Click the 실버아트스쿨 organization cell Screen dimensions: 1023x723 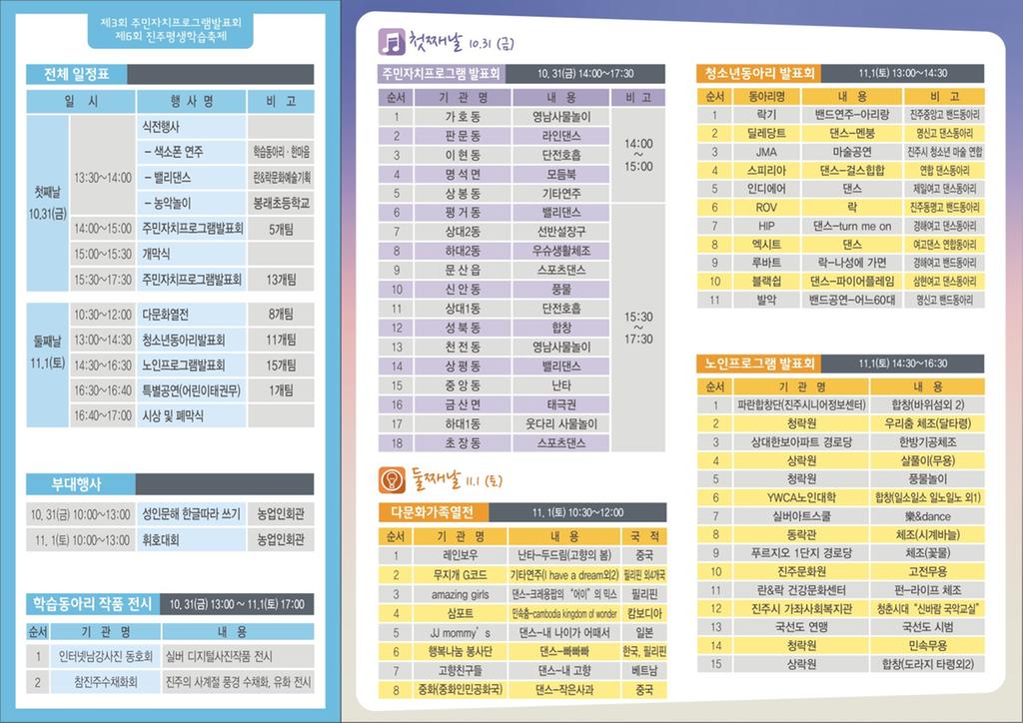pos(801,515)
